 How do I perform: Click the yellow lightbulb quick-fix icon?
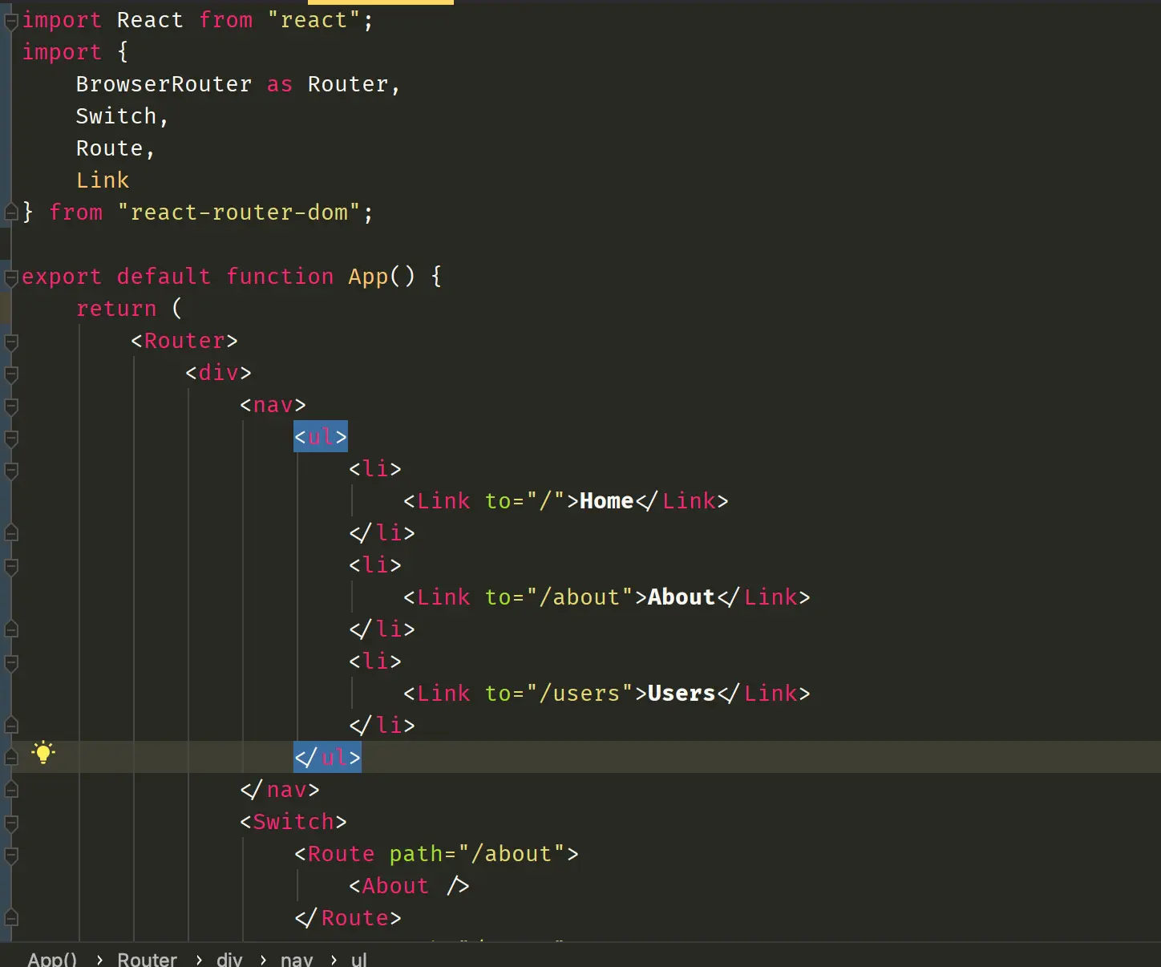[43, 753]
